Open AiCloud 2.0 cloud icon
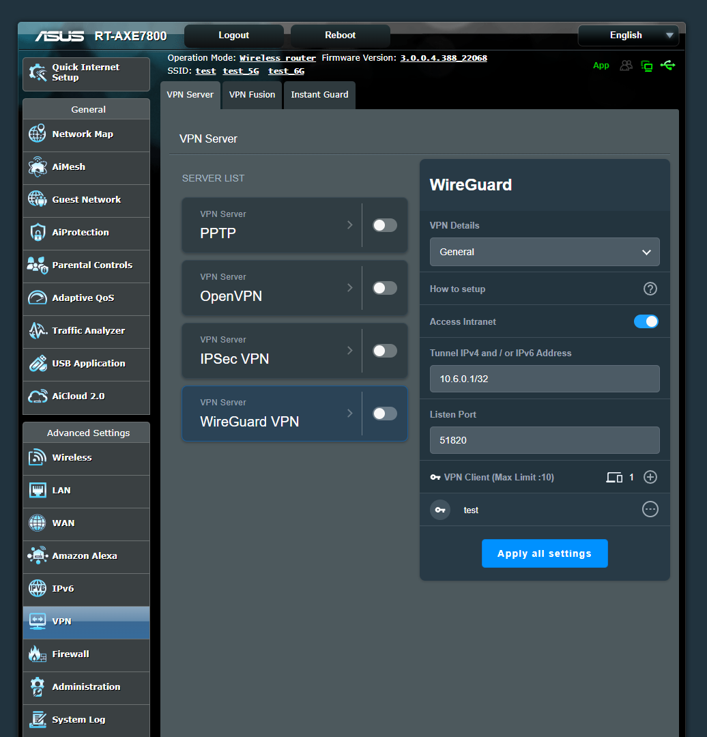 coord(38,396)
